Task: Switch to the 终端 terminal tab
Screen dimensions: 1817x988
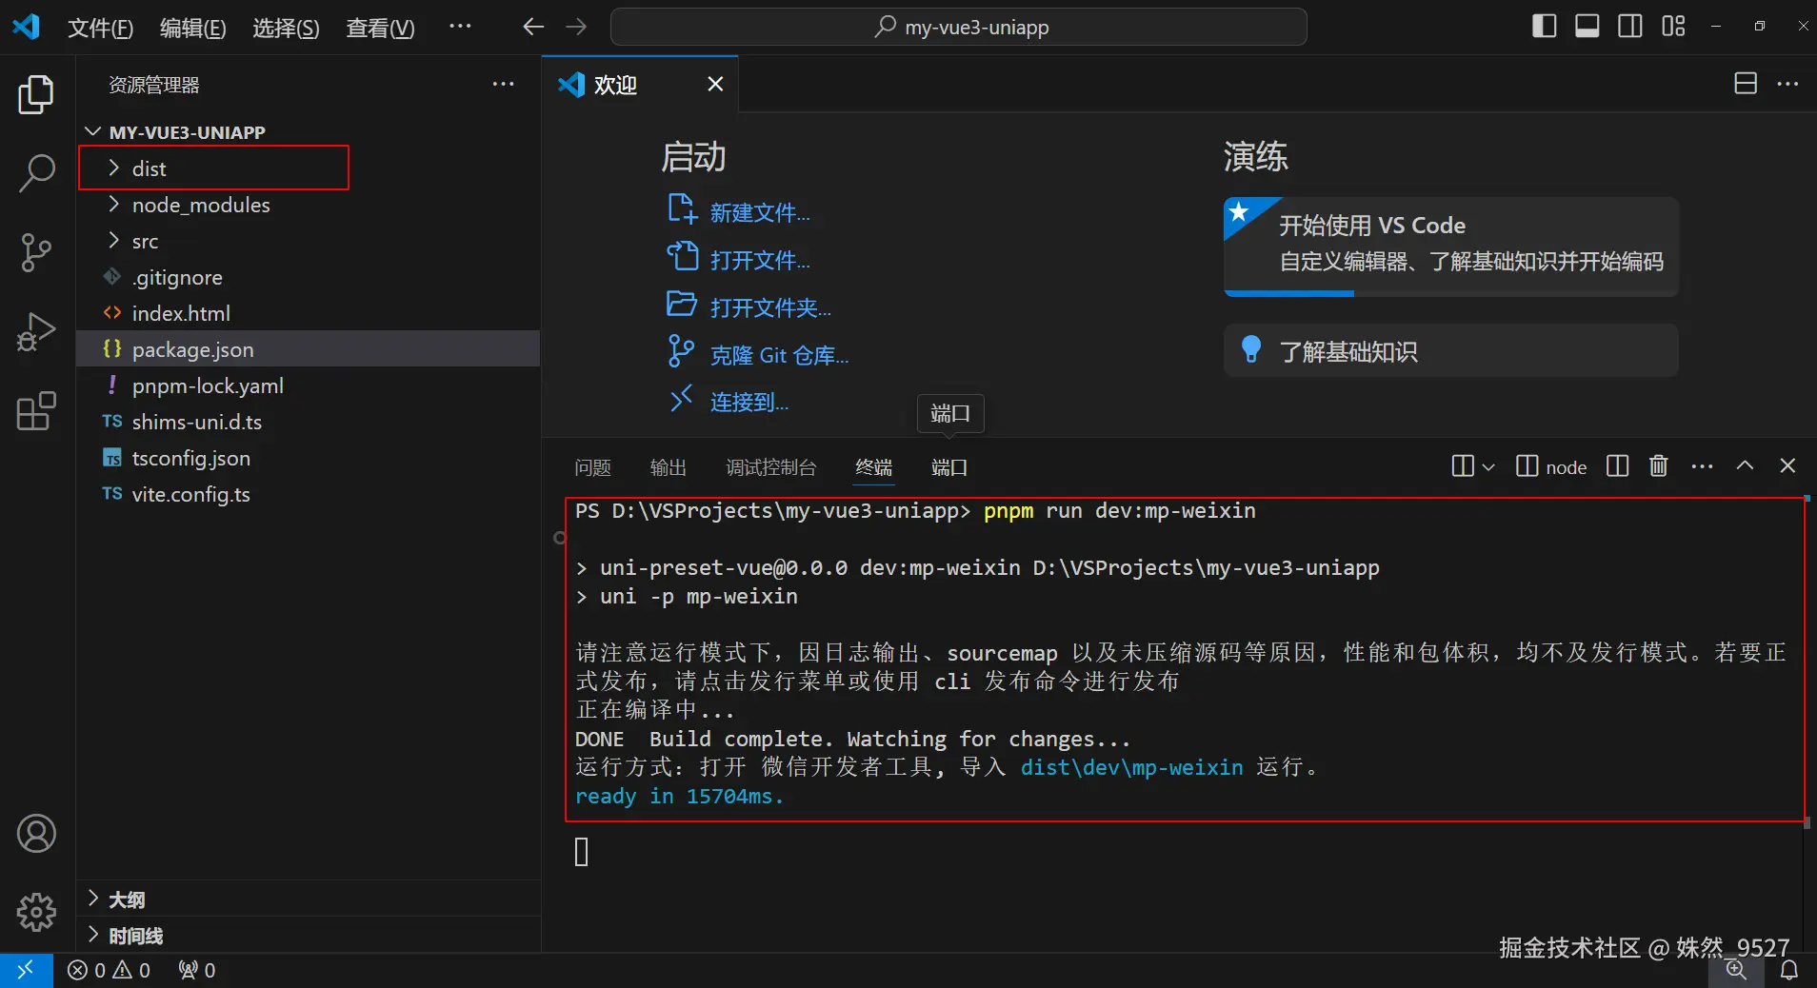Action: coord(873,467)
